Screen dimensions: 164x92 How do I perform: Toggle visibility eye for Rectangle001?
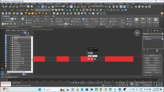point(11,45)
